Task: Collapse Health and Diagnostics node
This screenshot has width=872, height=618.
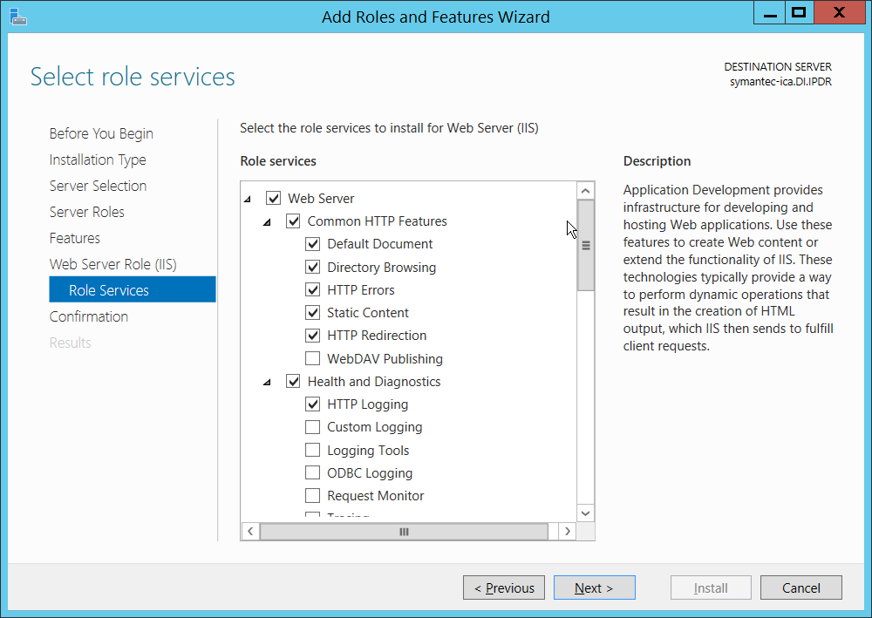Action: (x=269, y=383)
